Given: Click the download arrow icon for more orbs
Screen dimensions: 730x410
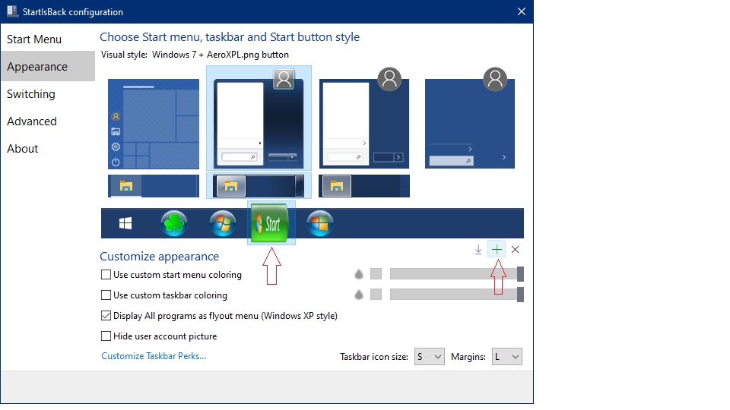Looking at the screenshot, I should [478, 250].
